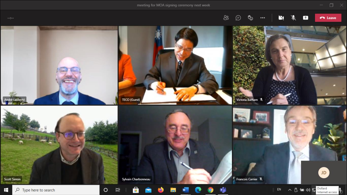The height and width of the screenshot is (195, 347).
Task: Open the participants panel
Action: pos(226,18)
